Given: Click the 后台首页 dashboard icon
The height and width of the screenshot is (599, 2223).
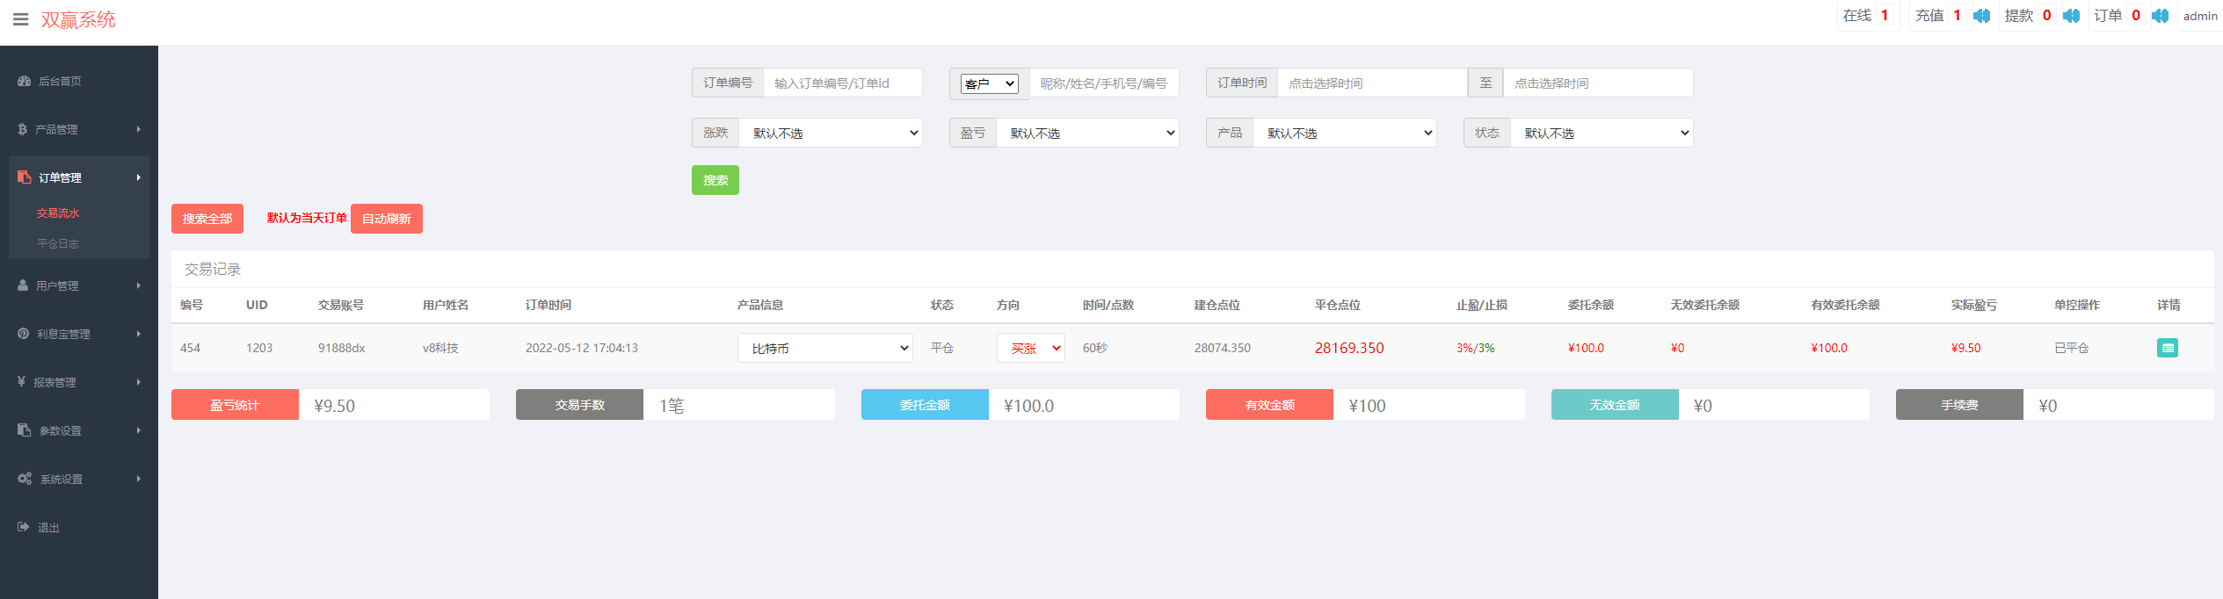Looking at the screenshot, I should tap(24, 81).
